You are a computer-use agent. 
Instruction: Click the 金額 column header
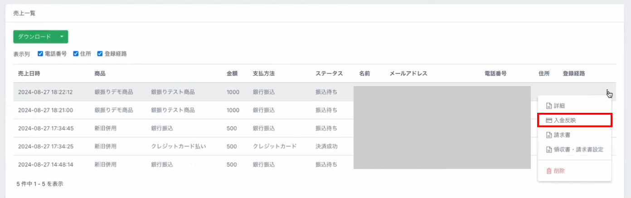232,73
